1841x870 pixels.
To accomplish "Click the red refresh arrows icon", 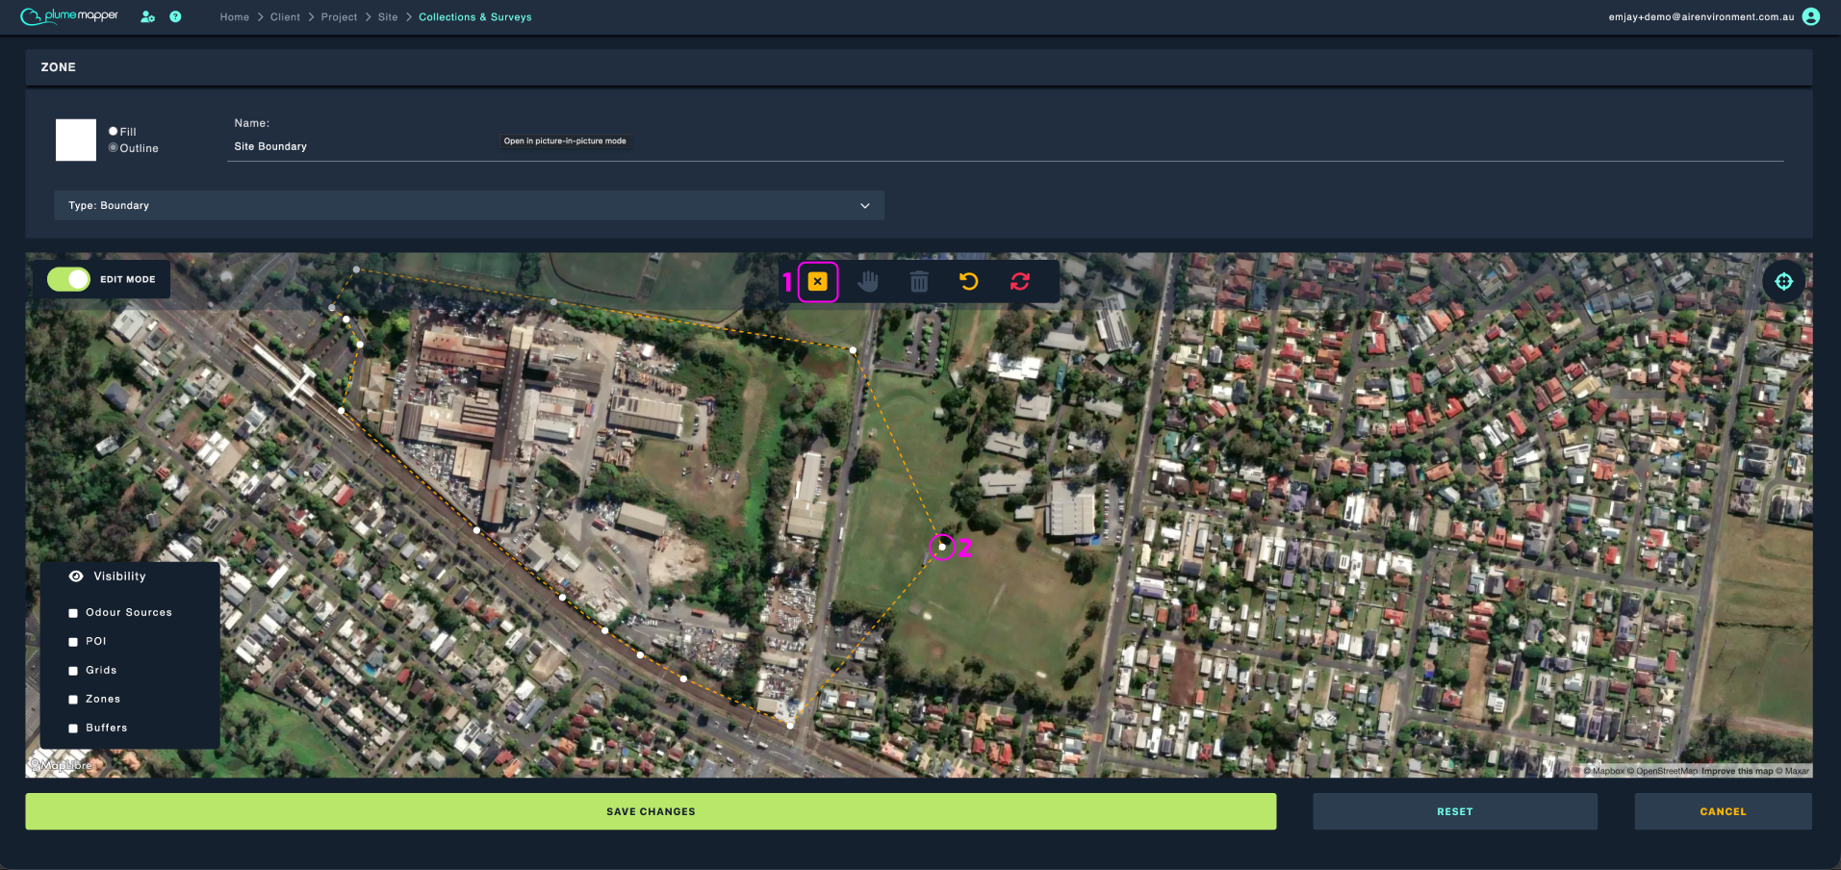I will pos(1020,281).
